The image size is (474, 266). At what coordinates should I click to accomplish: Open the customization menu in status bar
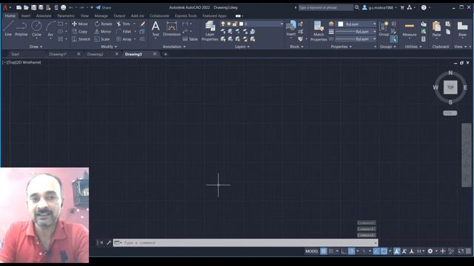pyautogui.click(x=468, y=251)
